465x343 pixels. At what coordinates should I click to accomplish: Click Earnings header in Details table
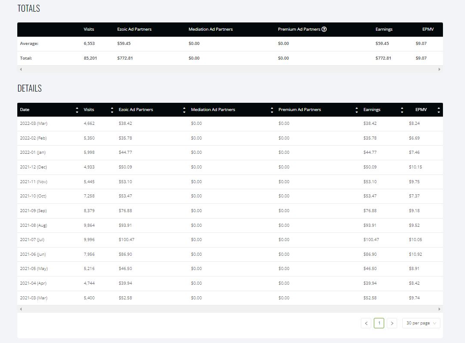(372, 110)
